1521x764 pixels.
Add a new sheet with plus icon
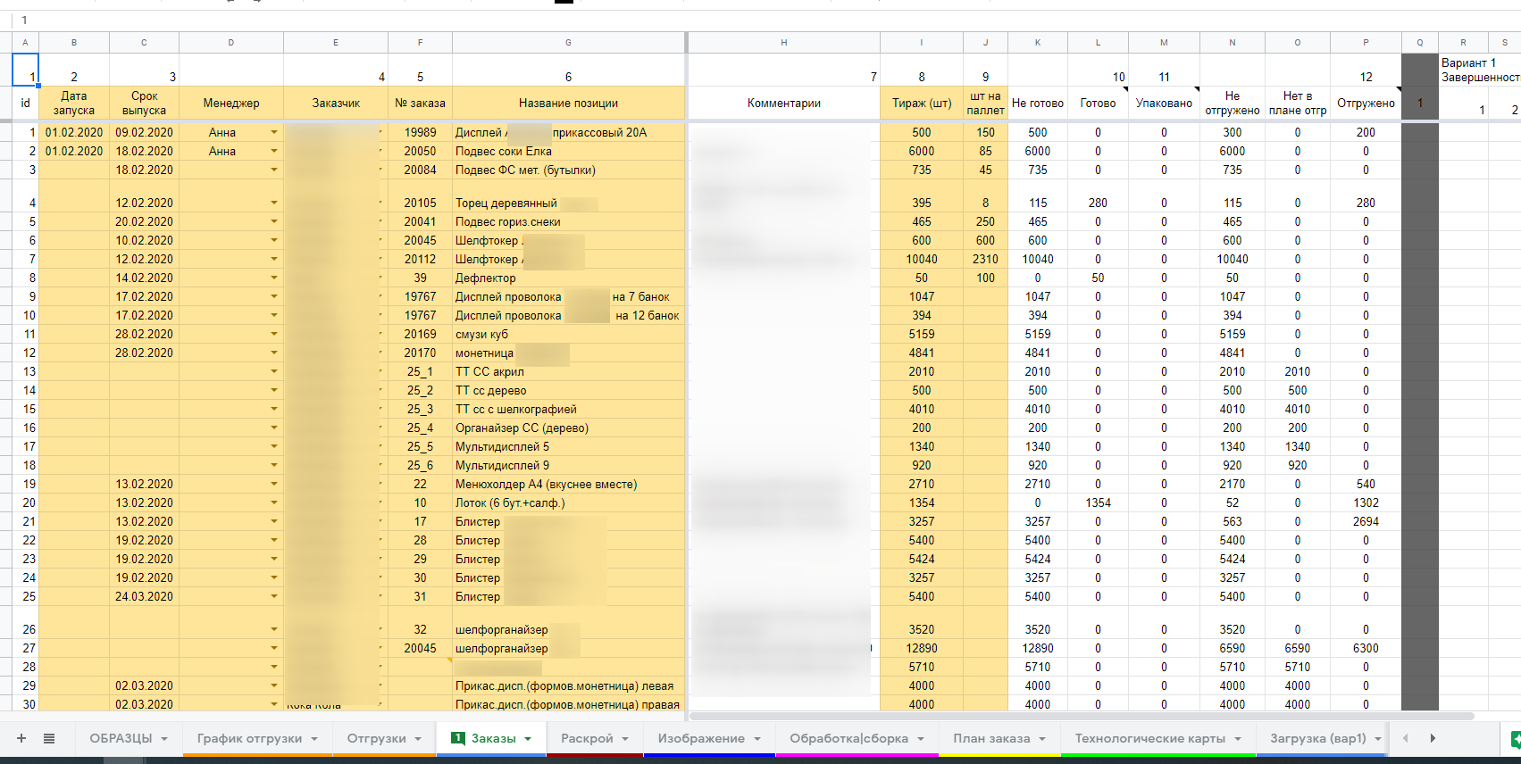[x=21, y=738]
